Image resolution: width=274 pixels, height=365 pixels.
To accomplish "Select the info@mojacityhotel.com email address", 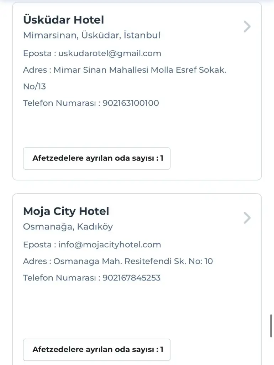I will 110,245.
